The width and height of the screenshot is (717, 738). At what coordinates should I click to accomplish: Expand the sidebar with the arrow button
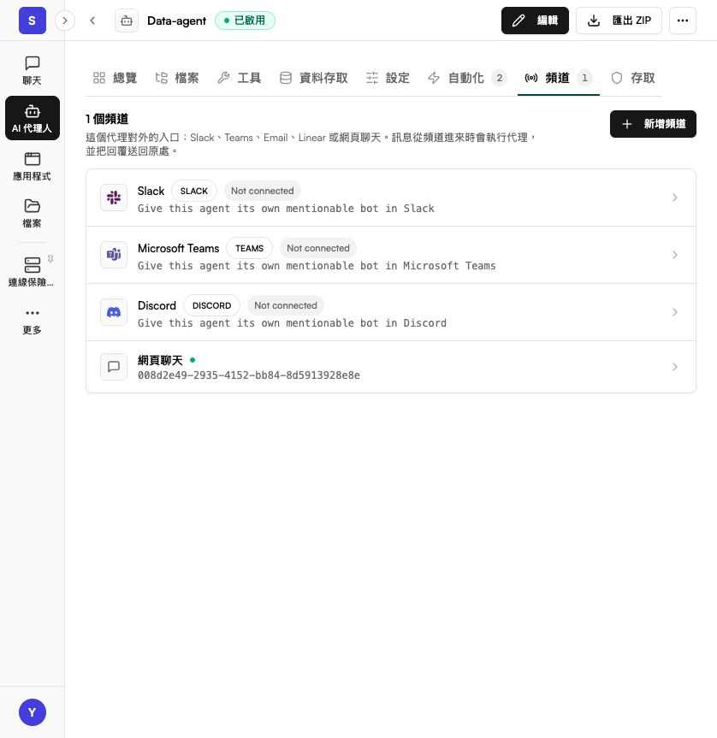click(65, 21)
